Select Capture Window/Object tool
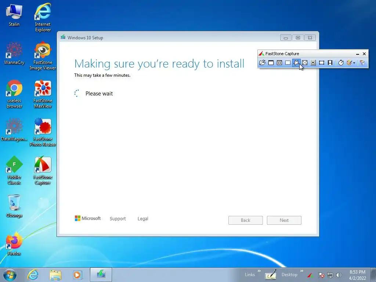The width and height of the screenshot is (376, 282). click(279, 62)
